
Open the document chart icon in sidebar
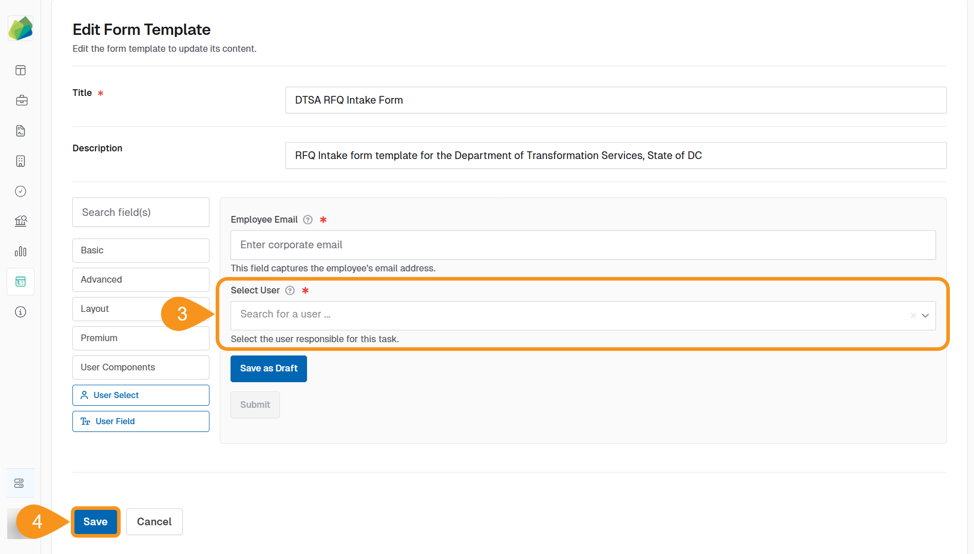click(x=21, y=131)
